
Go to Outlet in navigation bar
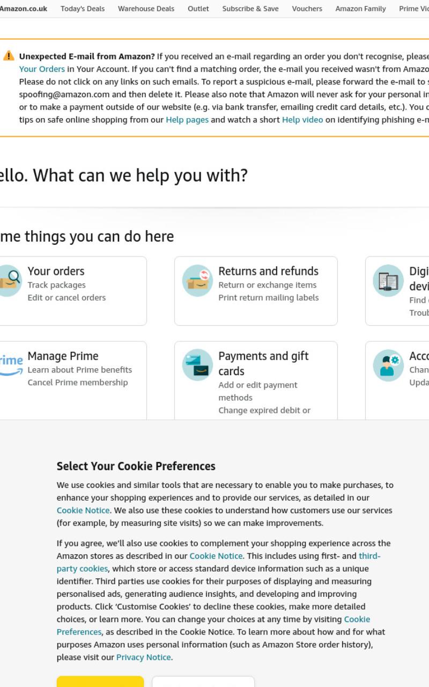198,9
